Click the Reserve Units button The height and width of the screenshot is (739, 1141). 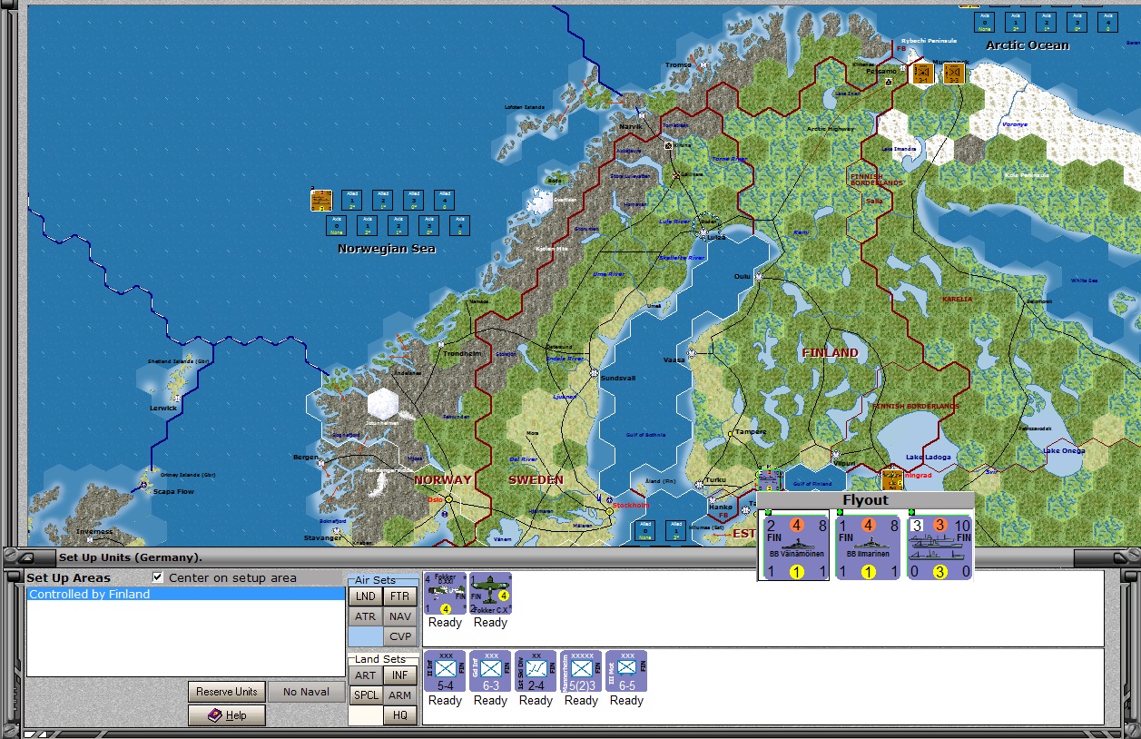[227, 692]
